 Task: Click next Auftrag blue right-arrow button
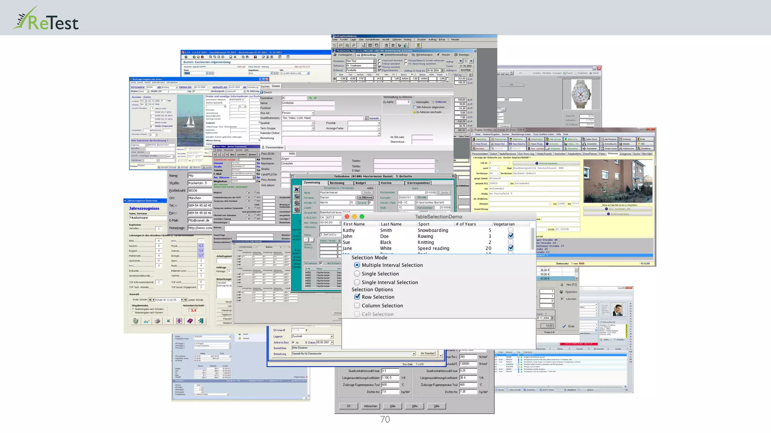(x=471, y=61)
